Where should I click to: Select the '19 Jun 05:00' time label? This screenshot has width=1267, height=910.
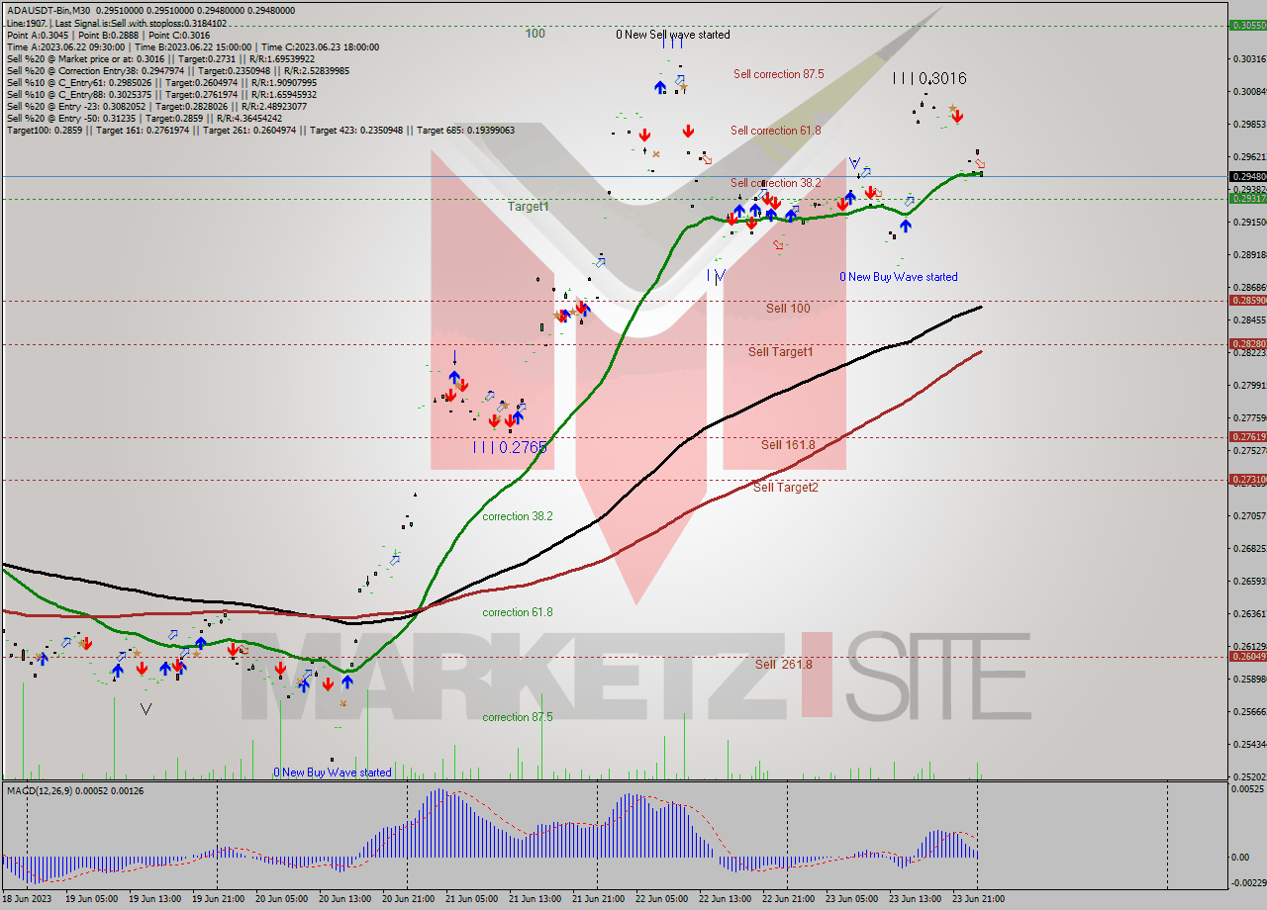(90, 899)
